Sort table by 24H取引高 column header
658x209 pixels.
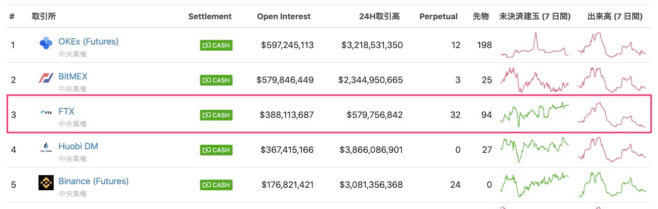click(378, 16)
